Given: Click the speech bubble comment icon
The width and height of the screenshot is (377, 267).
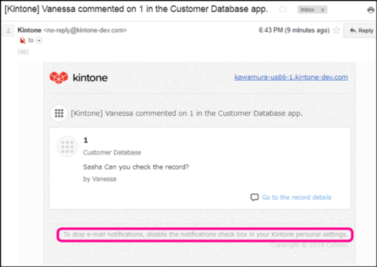Looking at the screenshot, I should (x=254, y=197).
